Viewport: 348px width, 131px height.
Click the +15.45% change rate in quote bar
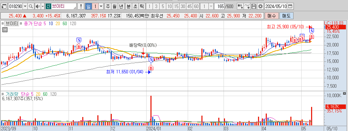(53, 16)
